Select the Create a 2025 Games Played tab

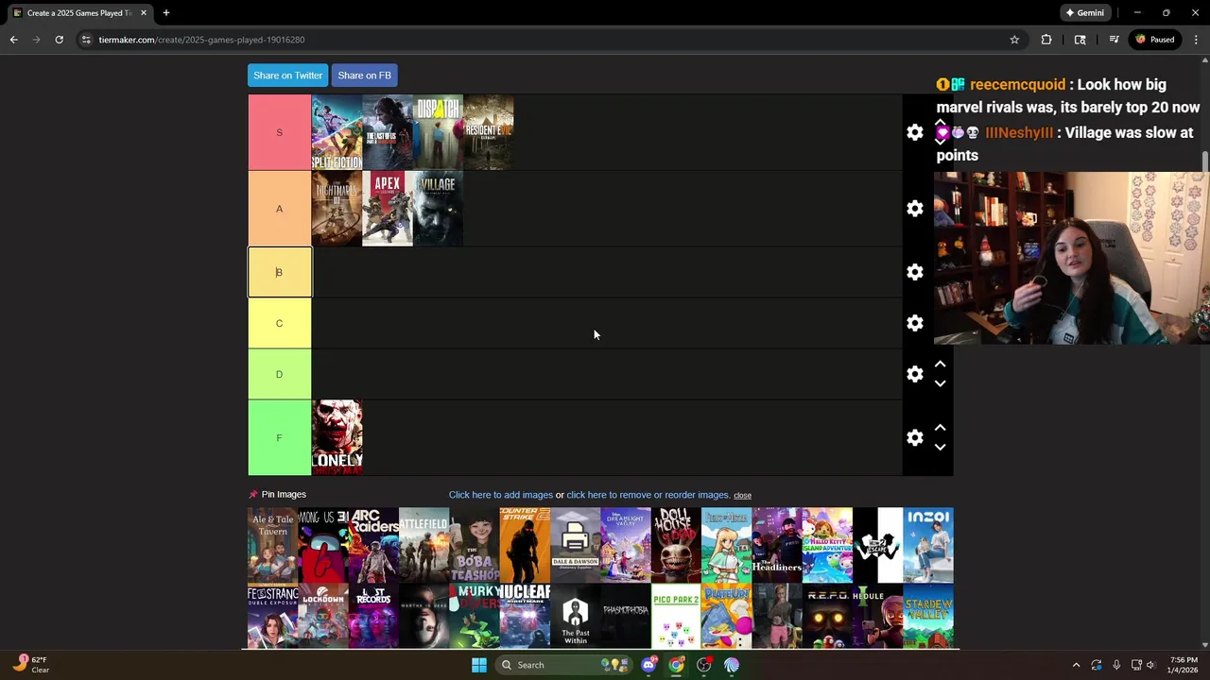click(x=78, y=13)
